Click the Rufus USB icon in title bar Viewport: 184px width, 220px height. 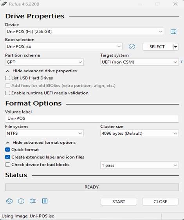click(x=4, y=4)
